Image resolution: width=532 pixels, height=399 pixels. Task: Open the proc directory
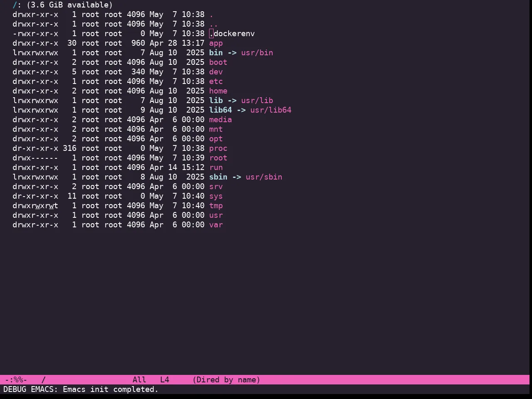218,148
